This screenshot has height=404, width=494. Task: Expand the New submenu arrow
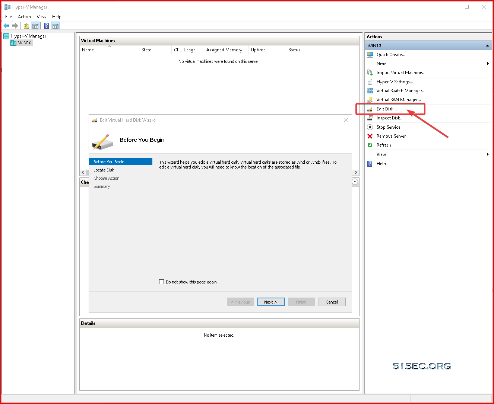488,64
